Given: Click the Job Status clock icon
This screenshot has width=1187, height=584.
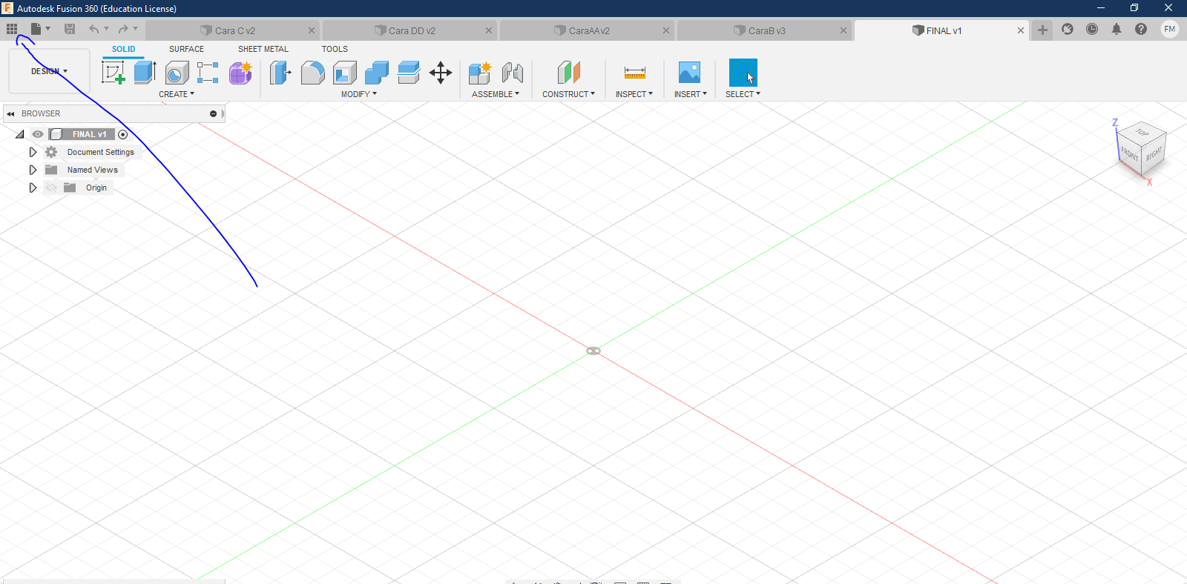Looking at the screenshot, I should click(1092, 30).
